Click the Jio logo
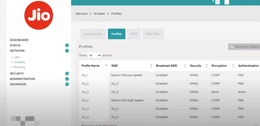This screenshot has width=260, height=126. tap(39, 15)
